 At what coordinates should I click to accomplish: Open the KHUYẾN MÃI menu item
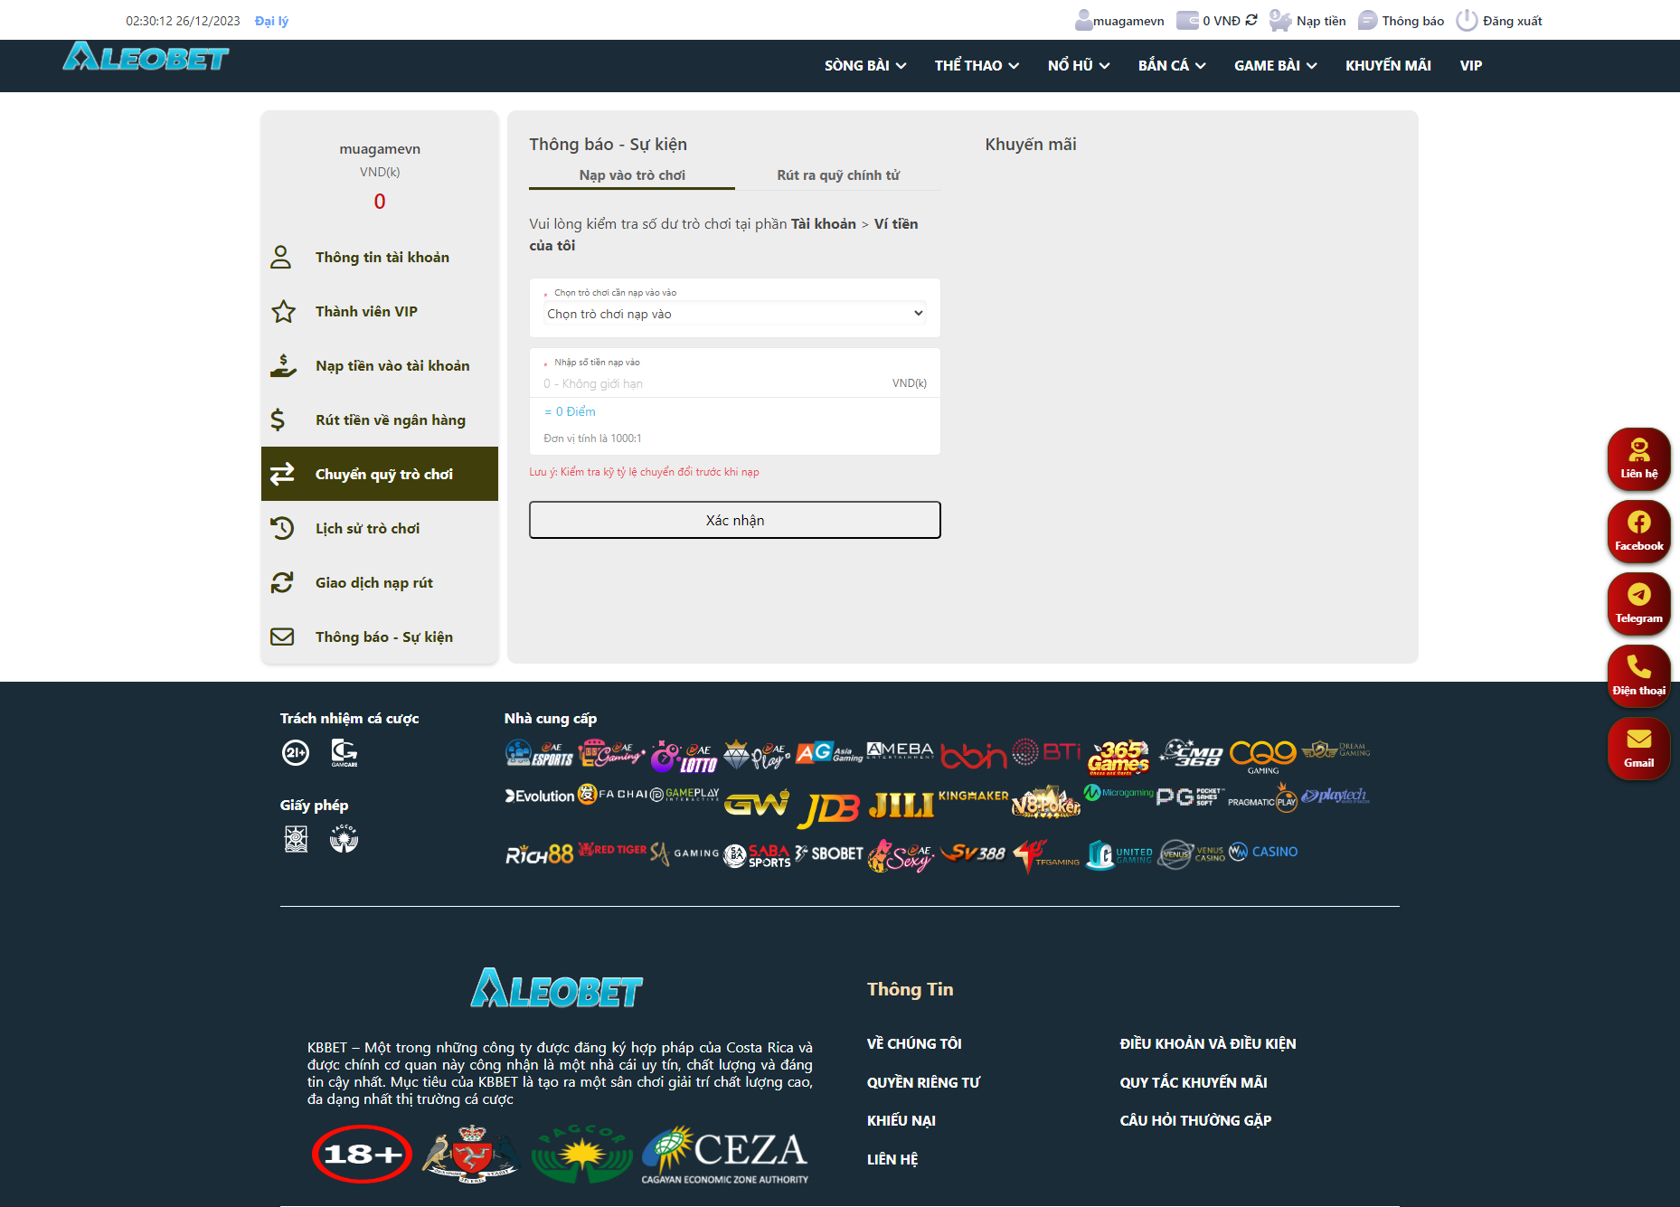pyautogui.click(x=1388, y=65)
